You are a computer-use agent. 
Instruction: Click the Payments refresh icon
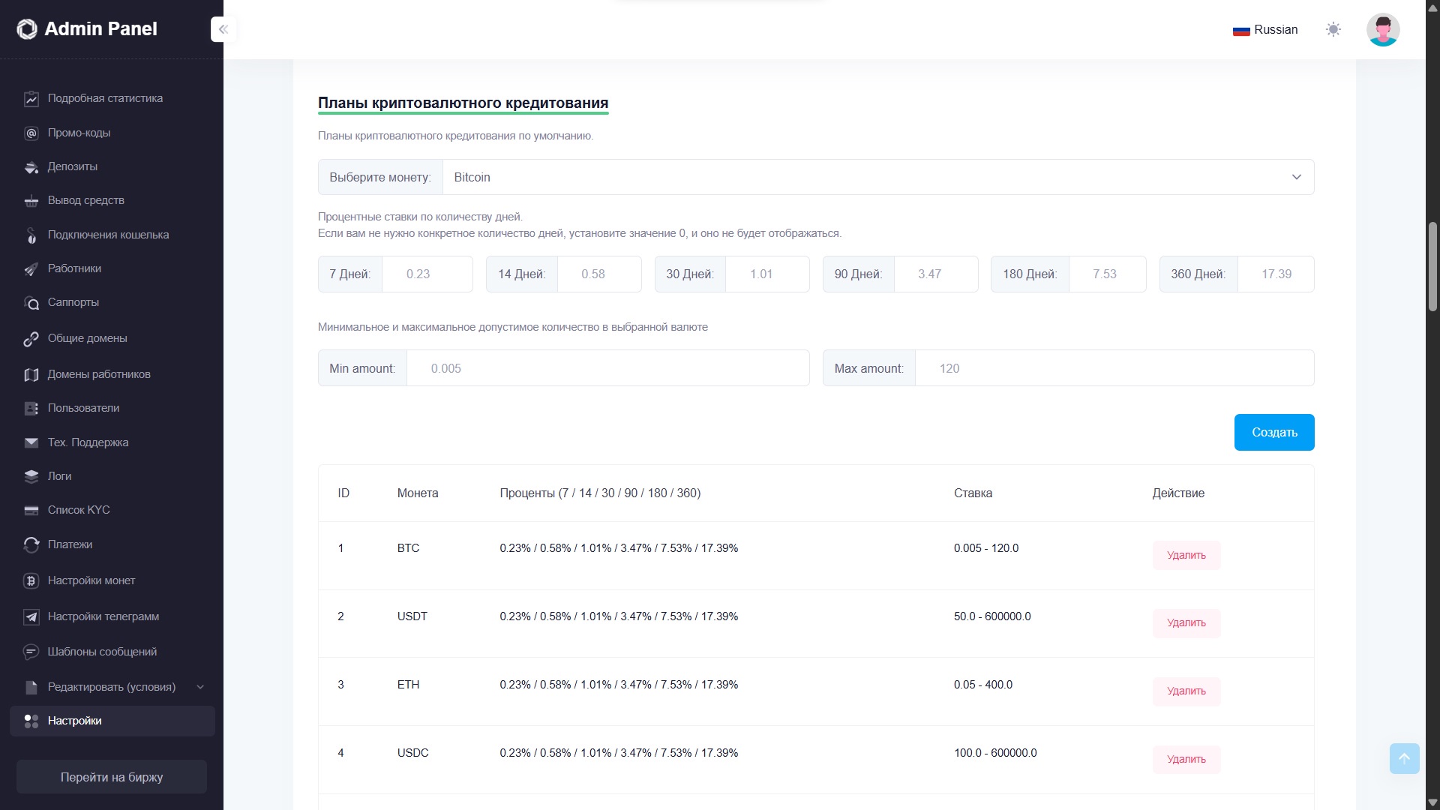click(x=31, y=545)
